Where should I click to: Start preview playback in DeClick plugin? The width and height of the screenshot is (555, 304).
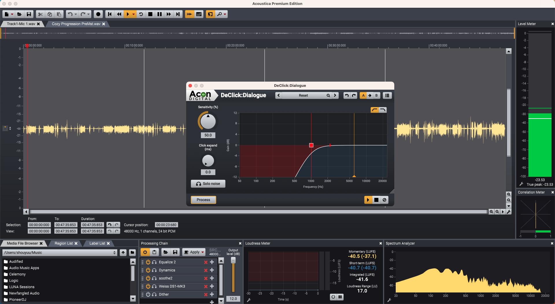pos(368,200)
